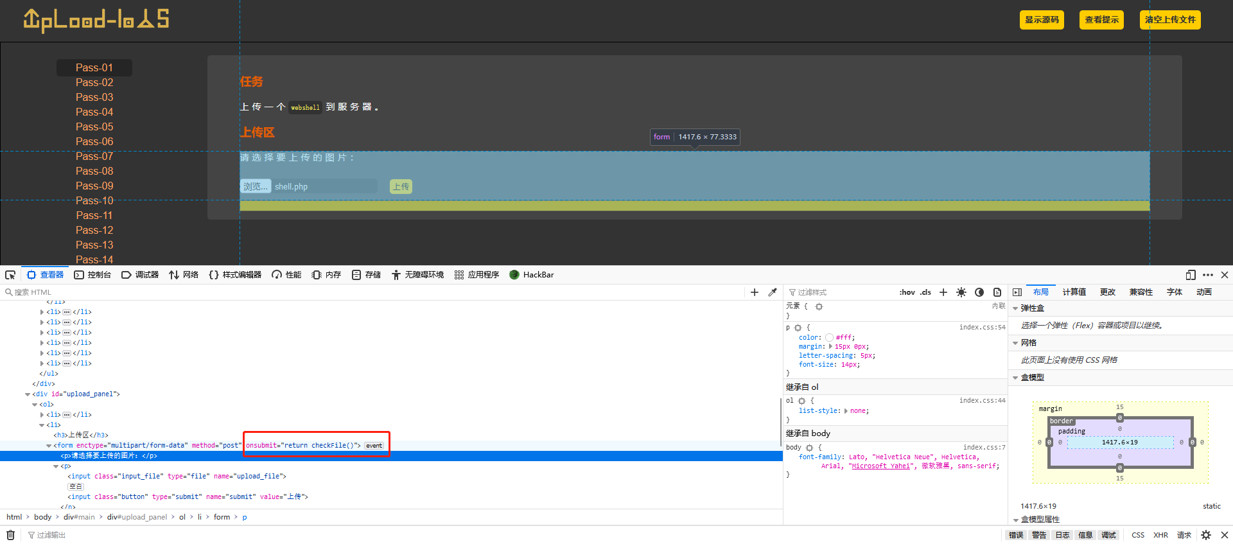The width and height of the screenshot is (1233, 544).
Task: Collapse the 弹性盒 section
Action: coord(1015,308)
